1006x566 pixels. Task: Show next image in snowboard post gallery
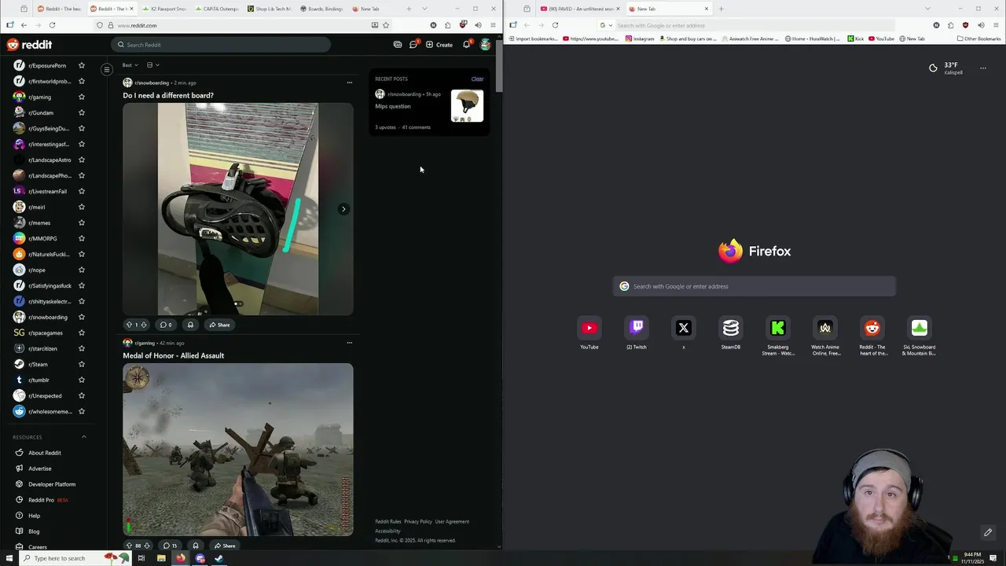(x=343, y=209)
